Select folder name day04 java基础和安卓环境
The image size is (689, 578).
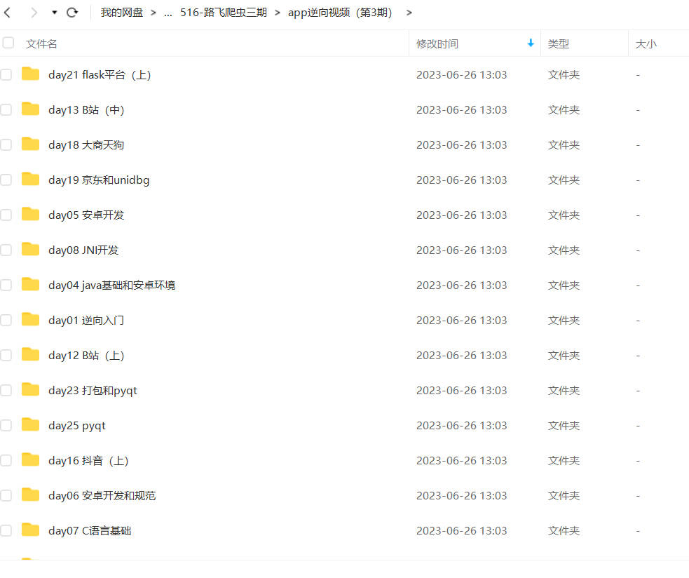[112, 285]
